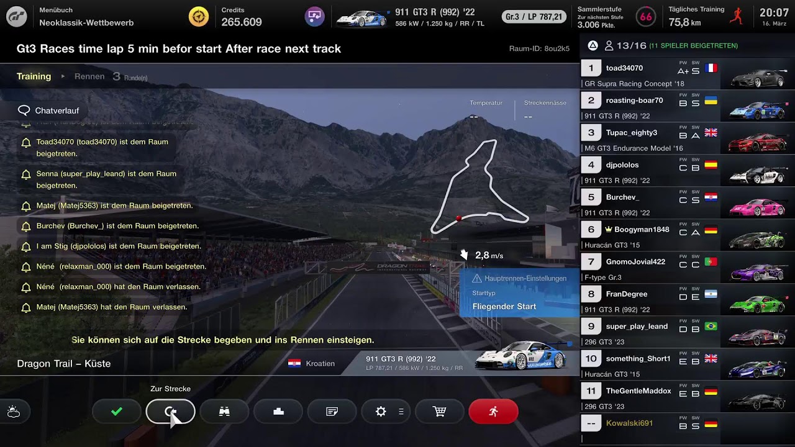Click chat entry Matej hat den Raum verlassen
This screenshot has height=447, width=795.
click(104, 307)
